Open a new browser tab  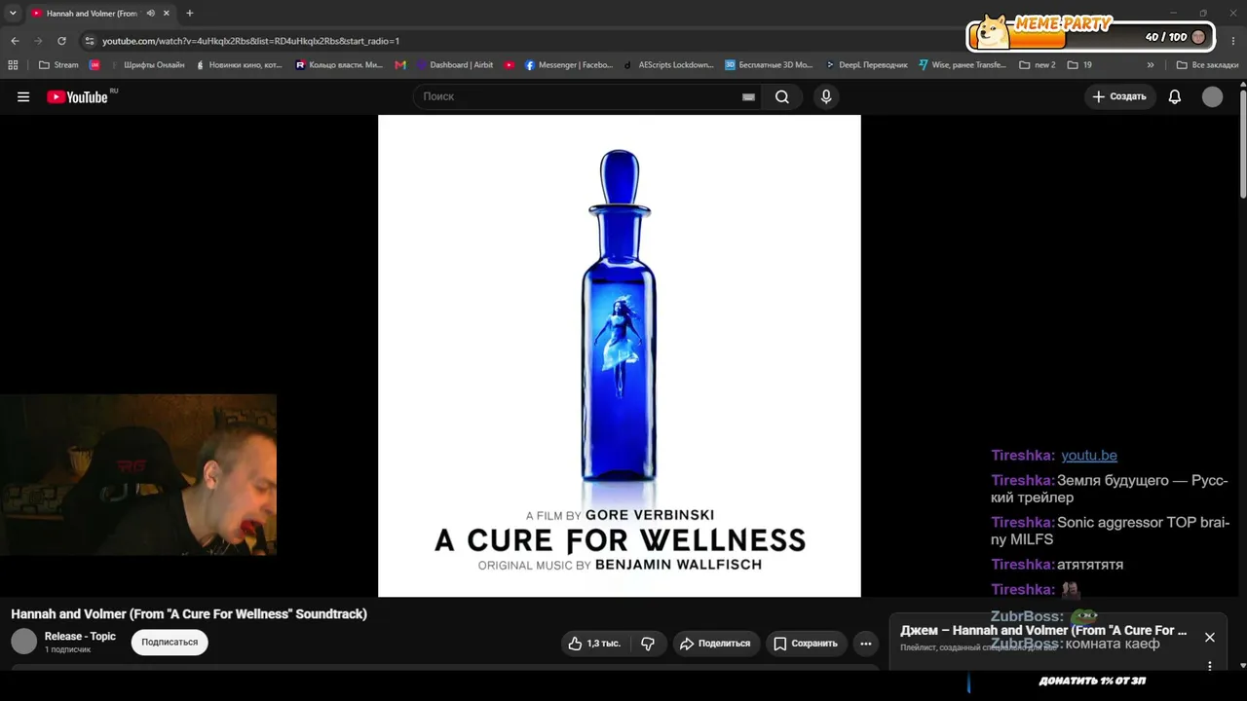coord(189,14)
